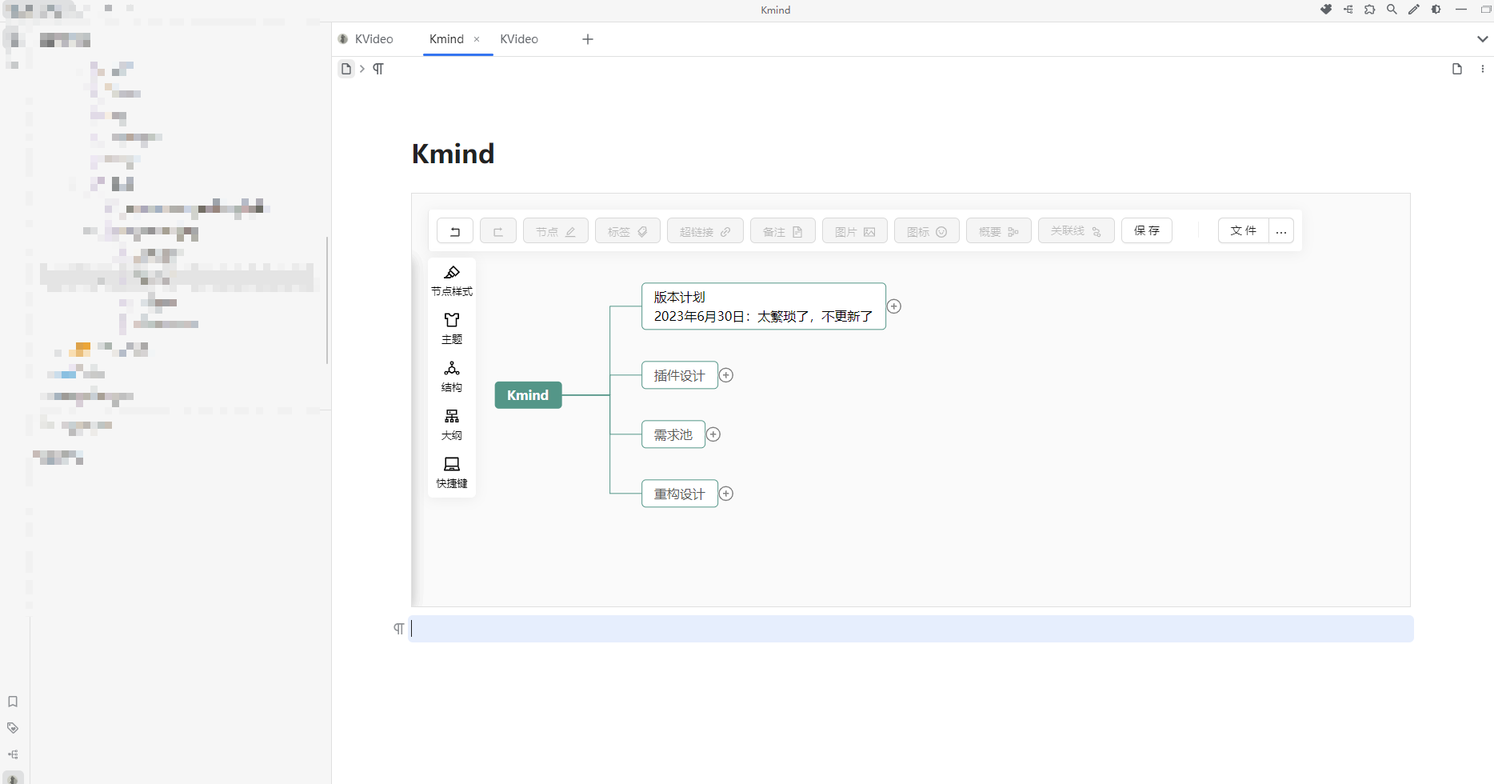Click the paragraph breadcrumb icon
The image size is (1494, 784).
[378, 69]
